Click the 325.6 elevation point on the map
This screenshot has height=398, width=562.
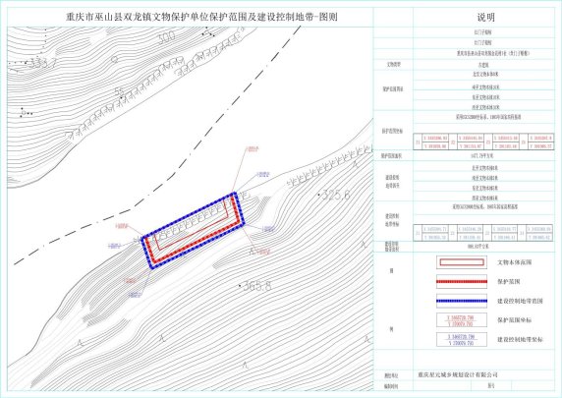click(334, 196)
